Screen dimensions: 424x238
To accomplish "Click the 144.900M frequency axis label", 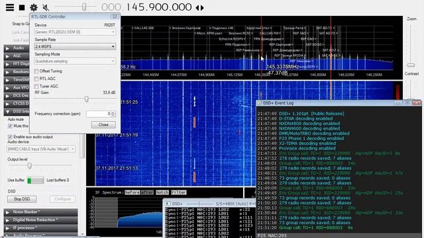I will 206,75.
